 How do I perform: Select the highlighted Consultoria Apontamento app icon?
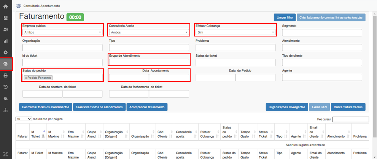6,64
